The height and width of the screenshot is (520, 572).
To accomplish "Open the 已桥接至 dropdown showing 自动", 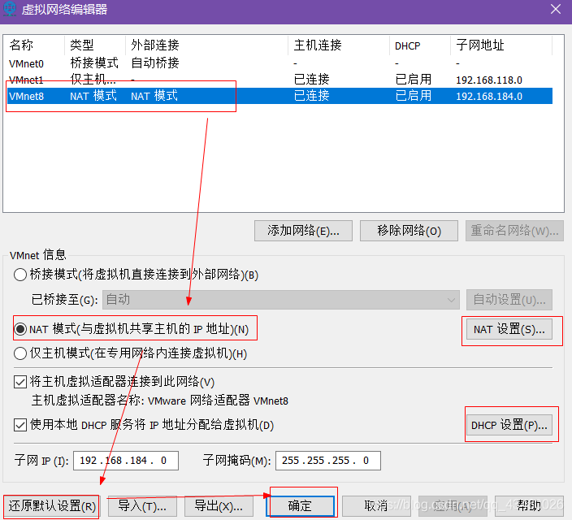I will pos(281,300).
